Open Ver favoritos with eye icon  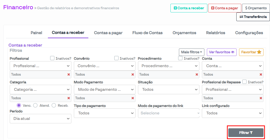click(222, 52)
